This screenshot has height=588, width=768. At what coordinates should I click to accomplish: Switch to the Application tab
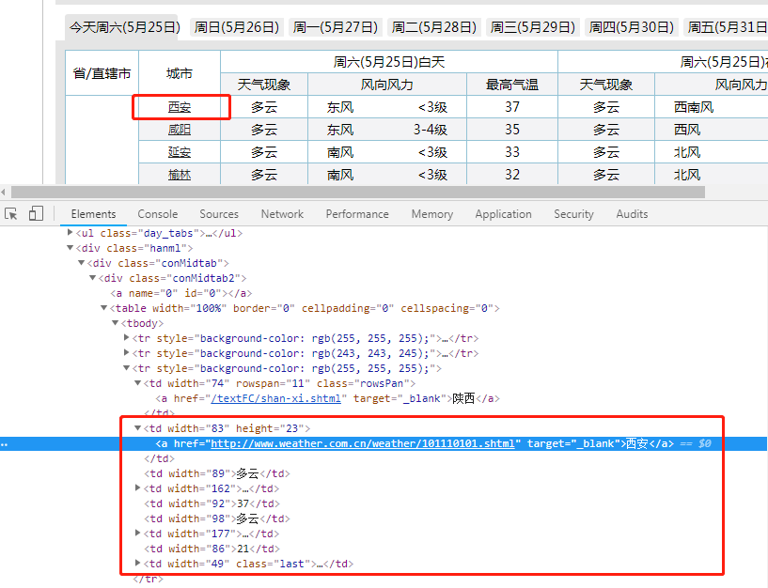point(503,214)
